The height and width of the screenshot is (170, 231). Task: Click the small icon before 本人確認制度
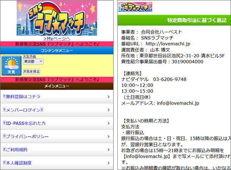pyautogui.click(x=4, y=163)
